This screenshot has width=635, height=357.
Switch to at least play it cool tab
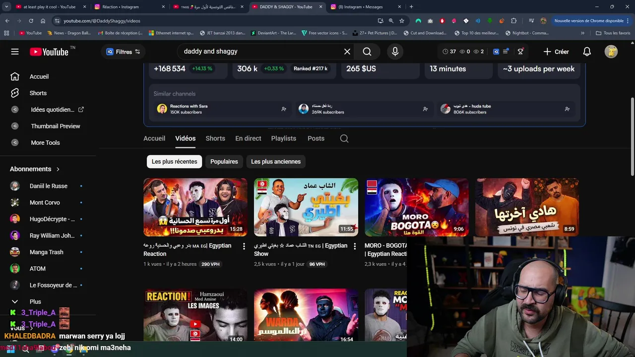tap(49, 7)
